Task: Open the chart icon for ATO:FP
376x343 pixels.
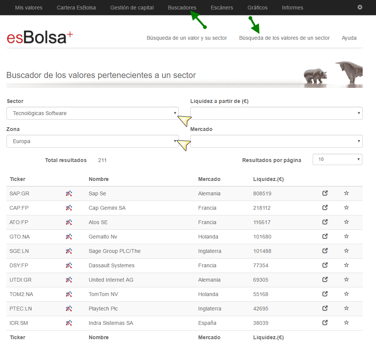Action: click(x=69, y=222)
